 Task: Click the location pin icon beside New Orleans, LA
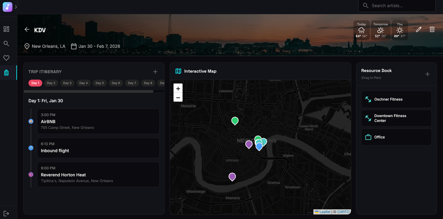pos(27,46)
